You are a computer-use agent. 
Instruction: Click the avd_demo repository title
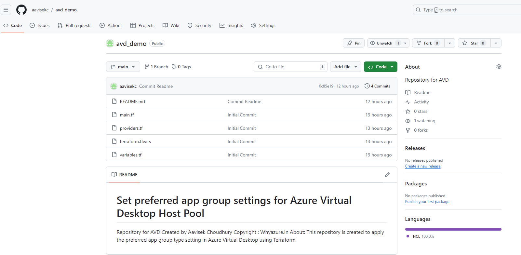click(x=131, y=44)
